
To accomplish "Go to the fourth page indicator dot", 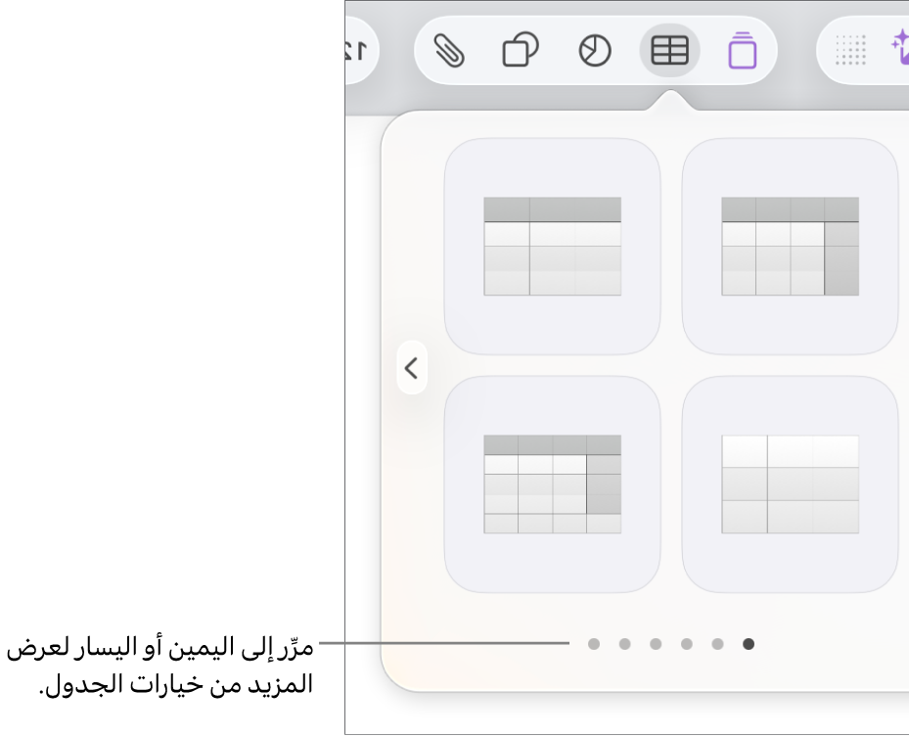I will click(687, 644).
